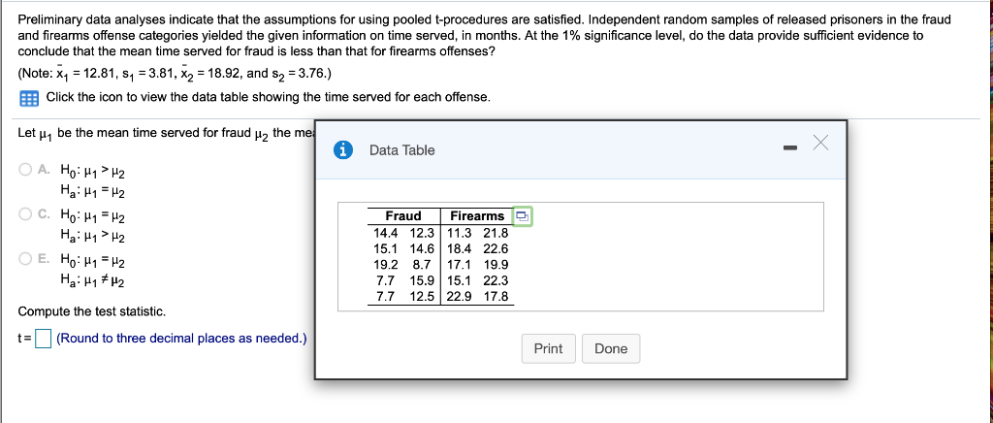Close the Data Table dialog with X

821,144
